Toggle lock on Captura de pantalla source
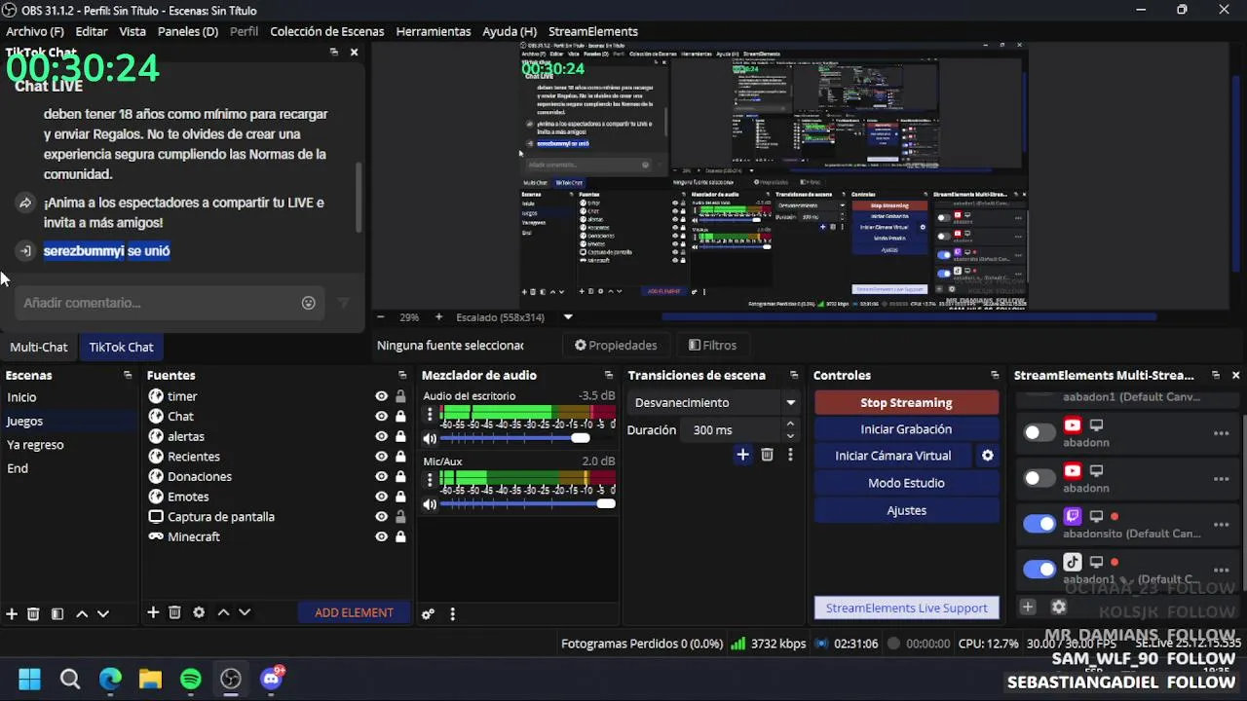The image size is (1247, 701). [400, 516]
